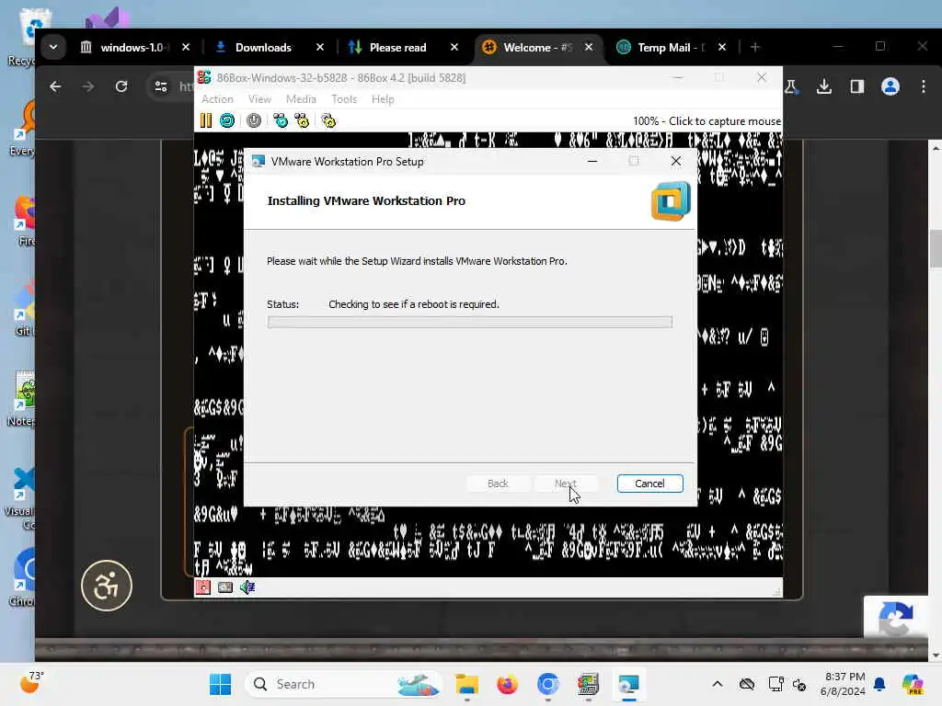Viewport: 942px width, 706px height.
Task: Open Firefox from the taskbar
Action: [508, 684]
